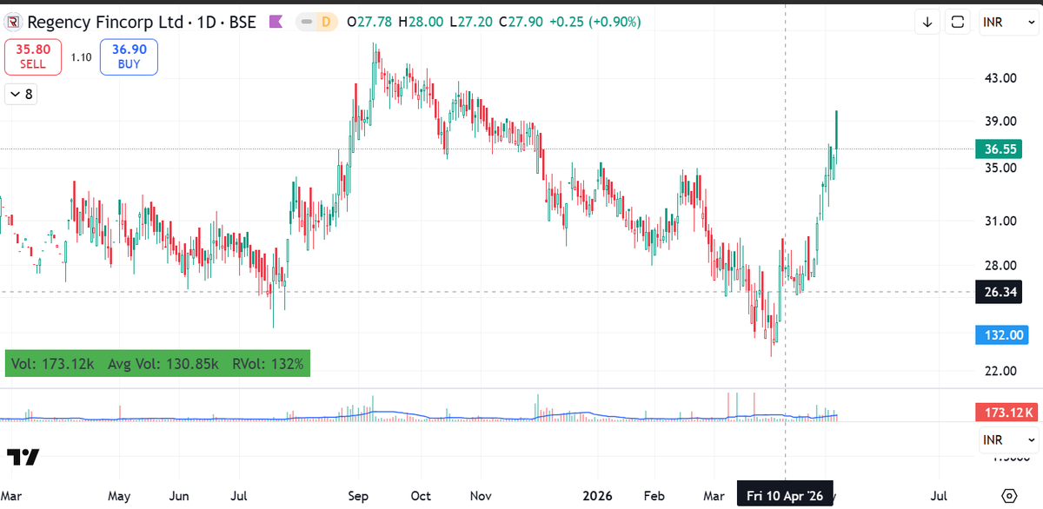Open chart settings via the gear icon
This screenshot has width=1043, height=509.
tap(1009, 496)
